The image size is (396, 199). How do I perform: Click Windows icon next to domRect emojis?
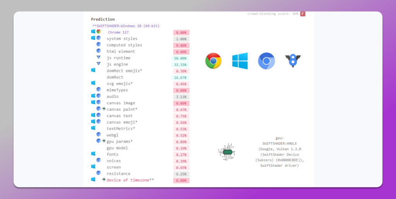coord(93,70)
